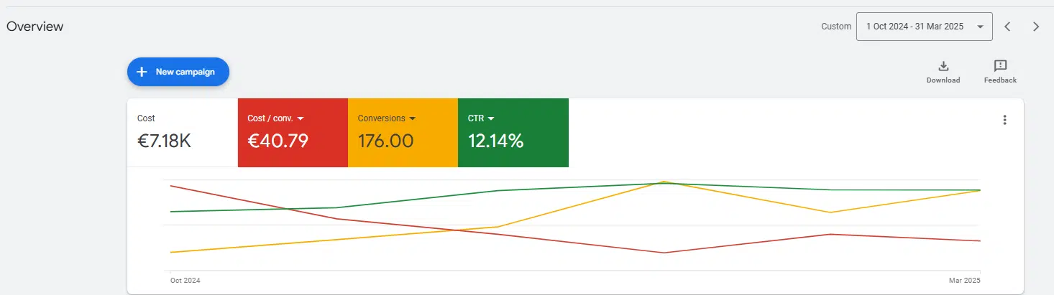Go to next date range arrow
The height and width of the screenshot is (295, 1054).
click(x=1036, y=27)
